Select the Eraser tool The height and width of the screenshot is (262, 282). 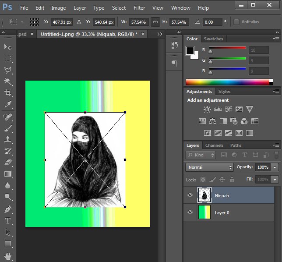8,162
